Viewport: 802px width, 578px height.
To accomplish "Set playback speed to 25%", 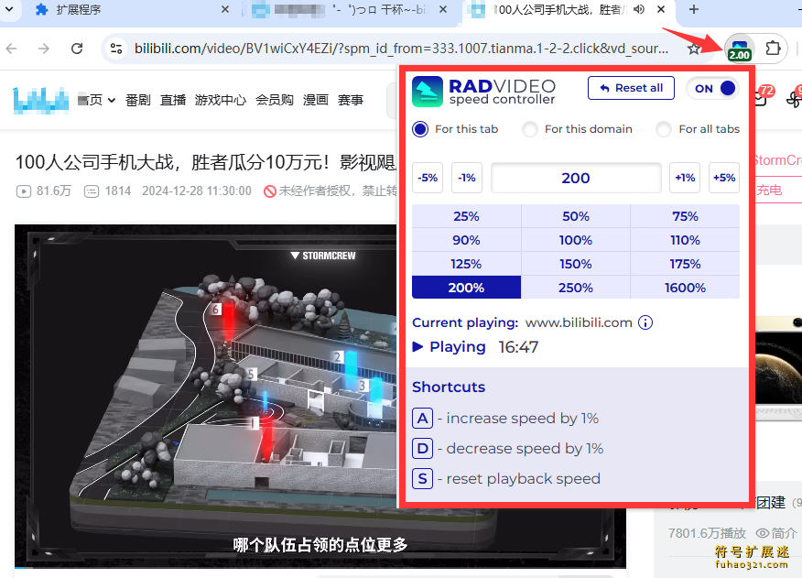I will 467,216.
